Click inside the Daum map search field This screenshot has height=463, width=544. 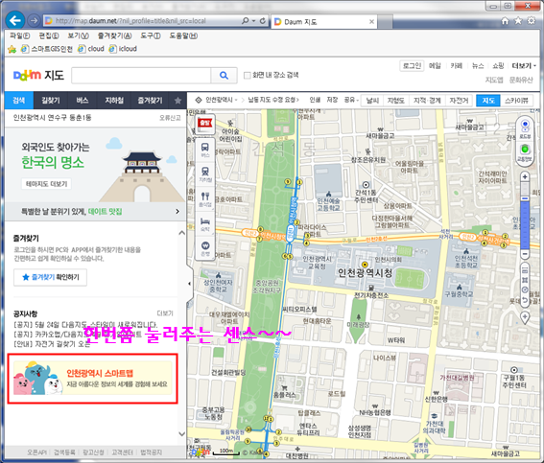pos(141,76)
